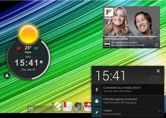Tap the large 15:41 notification panel clock
This screenshot has height=118, width=166.
pos(110,75)
